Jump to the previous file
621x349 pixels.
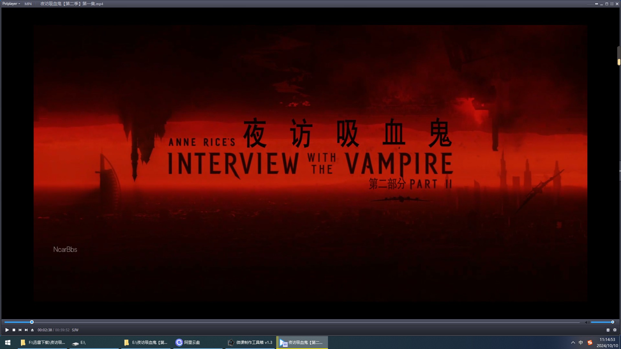pos(20,330)
